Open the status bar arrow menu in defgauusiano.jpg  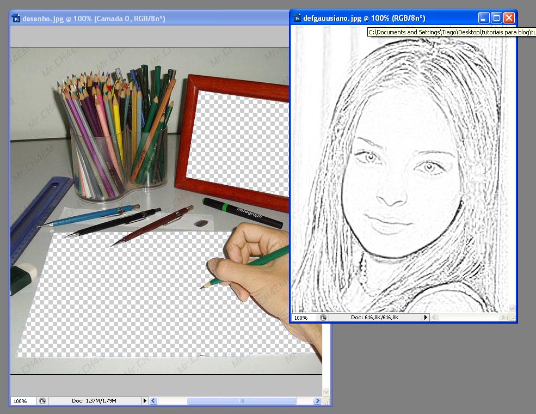tap(426, 318)
